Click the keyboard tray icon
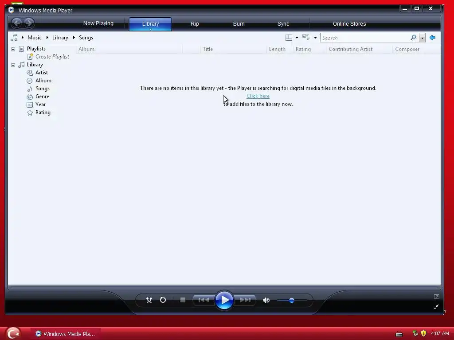Screen dimensions: 454x340 (x=399, y=334)
